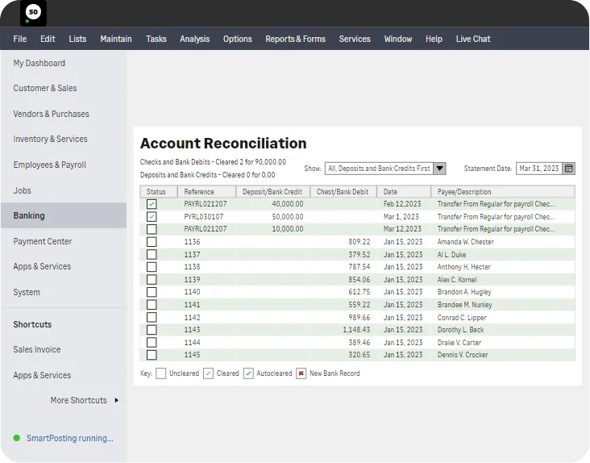Open Customer & Sales section
Screen dimensions: 590x463
pos(45,88)
